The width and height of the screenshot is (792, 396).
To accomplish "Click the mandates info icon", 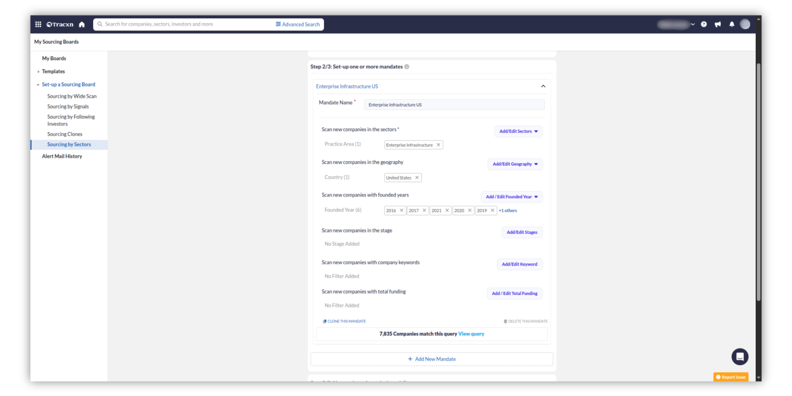I will tap(407, 67).
